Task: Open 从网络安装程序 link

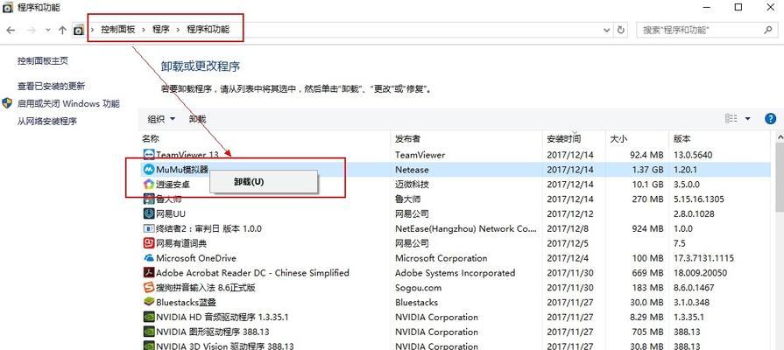Action: click(x=47, y=122)
